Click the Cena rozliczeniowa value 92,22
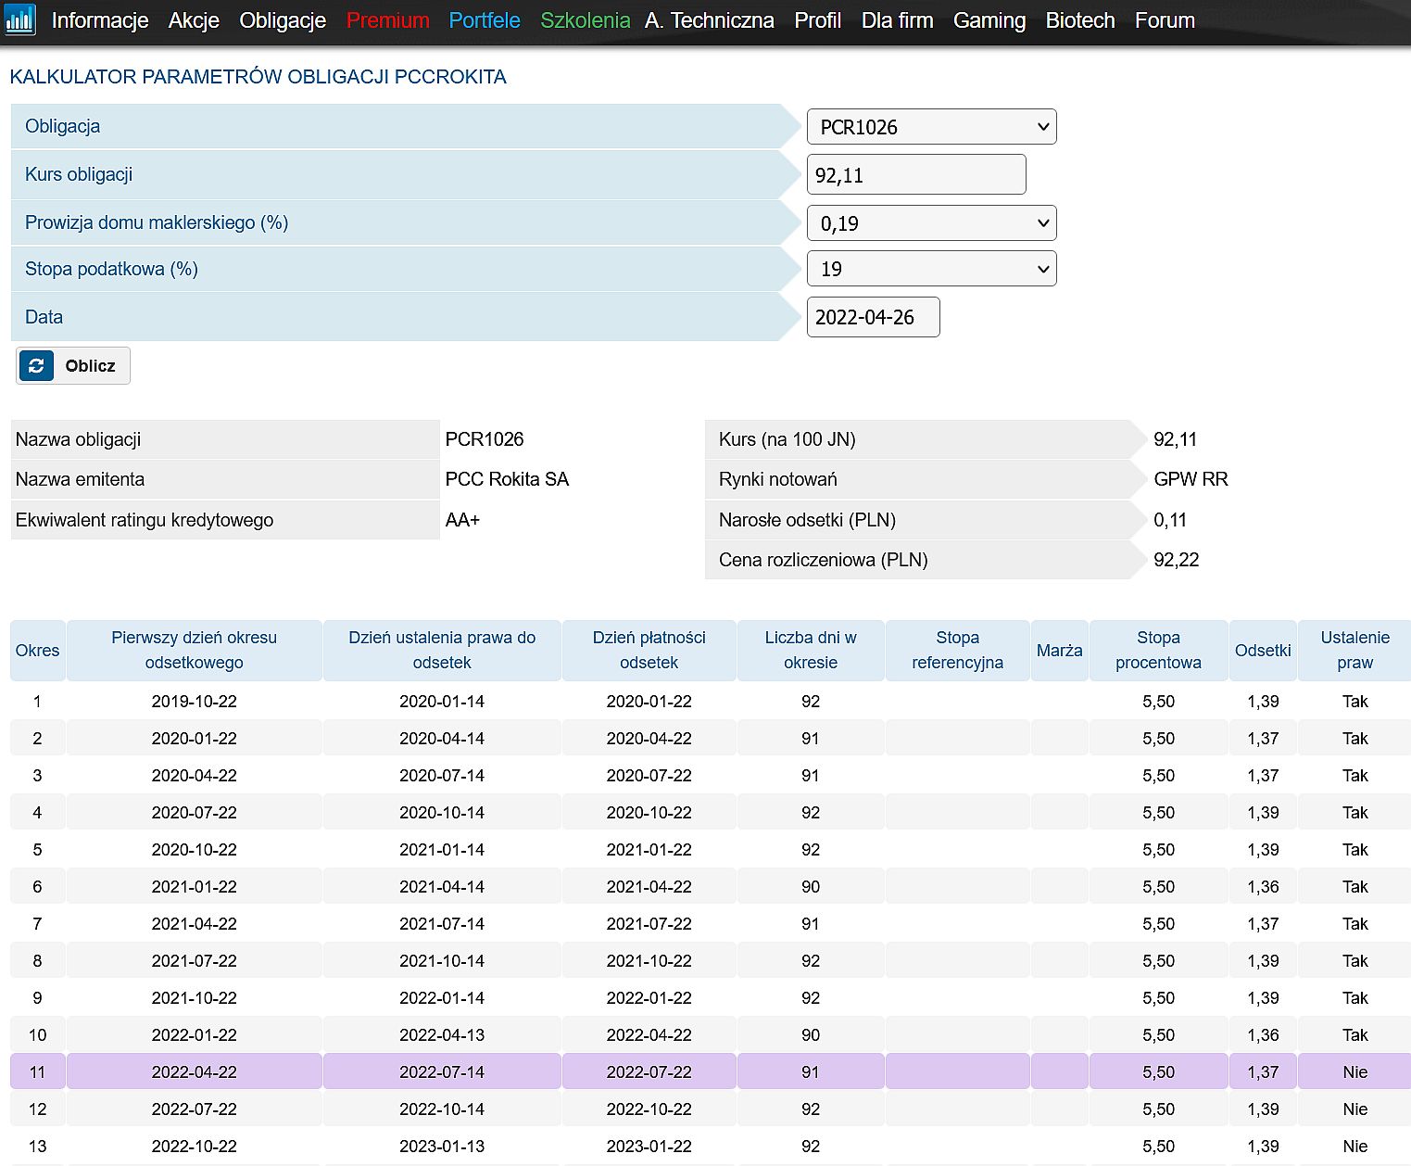This screenshot has width=1411, height=1166. click(1176, 560)
